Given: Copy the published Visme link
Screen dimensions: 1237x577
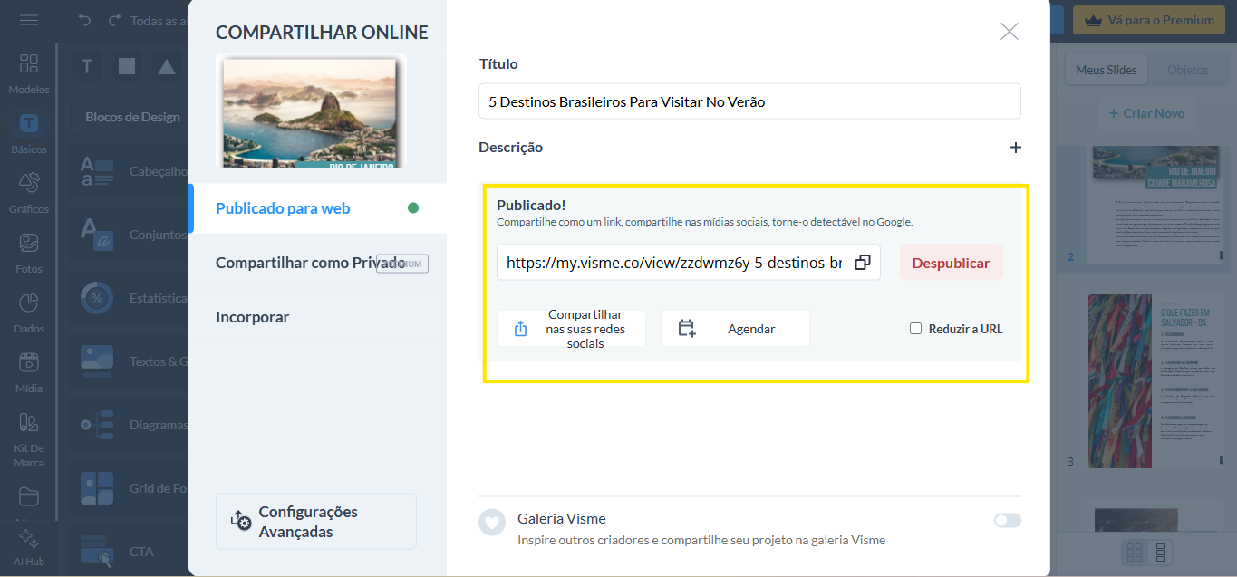Looking at the screenshot, I should point(863,263).
